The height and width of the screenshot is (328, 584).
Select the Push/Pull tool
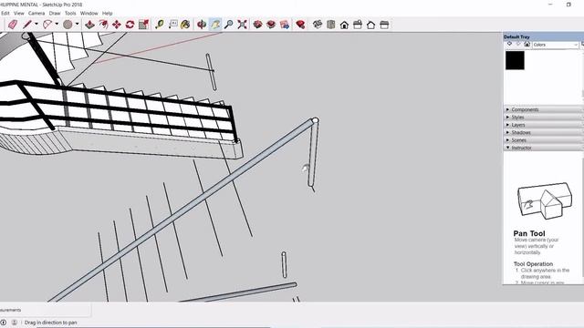click(89, 25)
